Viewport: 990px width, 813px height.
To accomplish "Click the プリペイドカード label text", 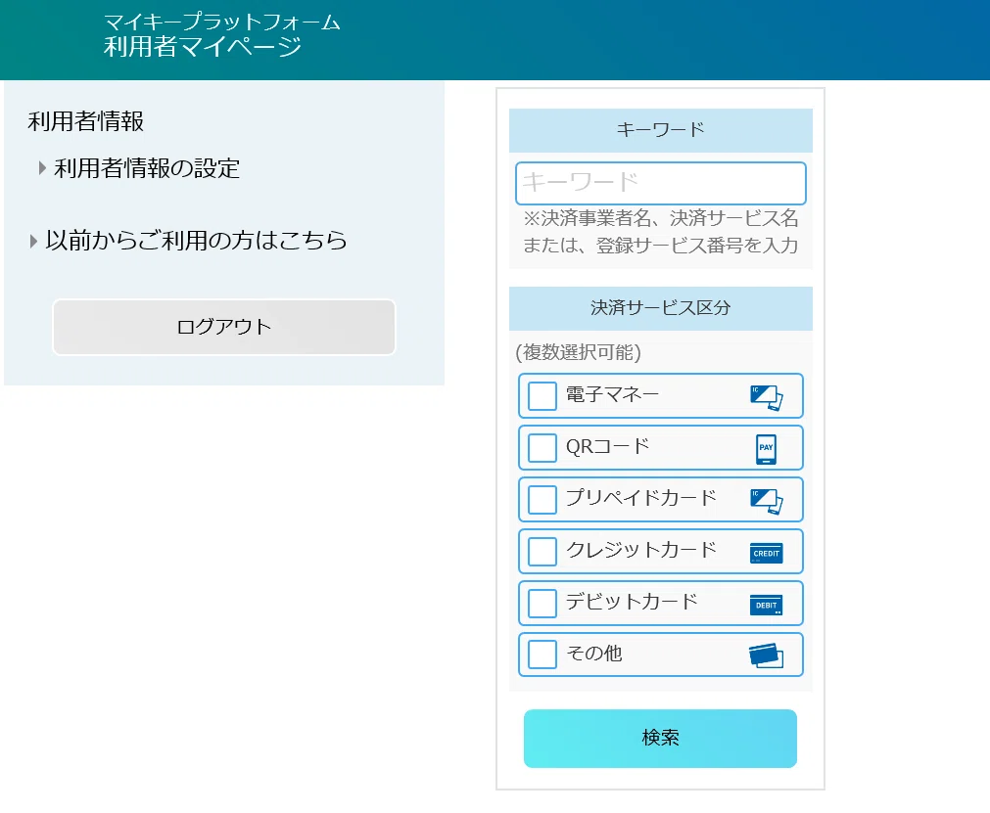I will [x=640, y=498].
